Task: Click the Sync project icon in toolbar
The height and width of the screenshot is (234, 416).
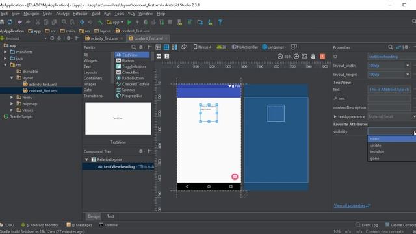Action: (10, 22)
